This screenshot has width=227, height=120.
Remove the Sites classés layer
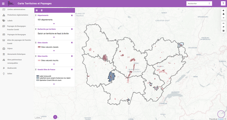coord(72,43)
